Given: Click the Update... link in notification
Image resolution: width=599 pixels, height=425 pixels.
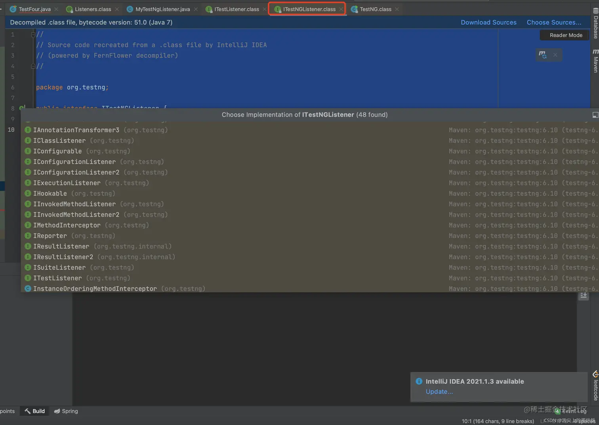Looking at the screenshot, I should coord(439,392).
